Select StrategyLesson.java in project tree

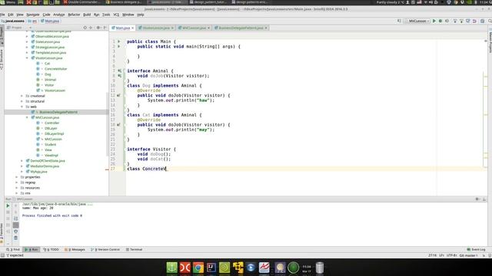coord(50,48)
